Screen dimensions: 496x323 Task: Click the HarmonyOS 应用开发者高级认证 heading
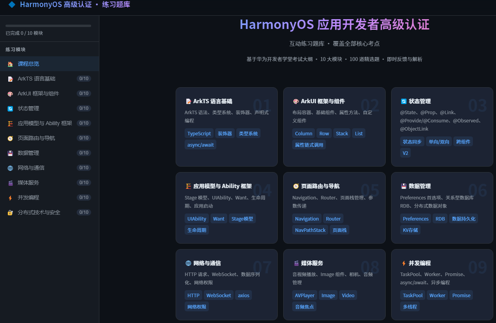334,24
